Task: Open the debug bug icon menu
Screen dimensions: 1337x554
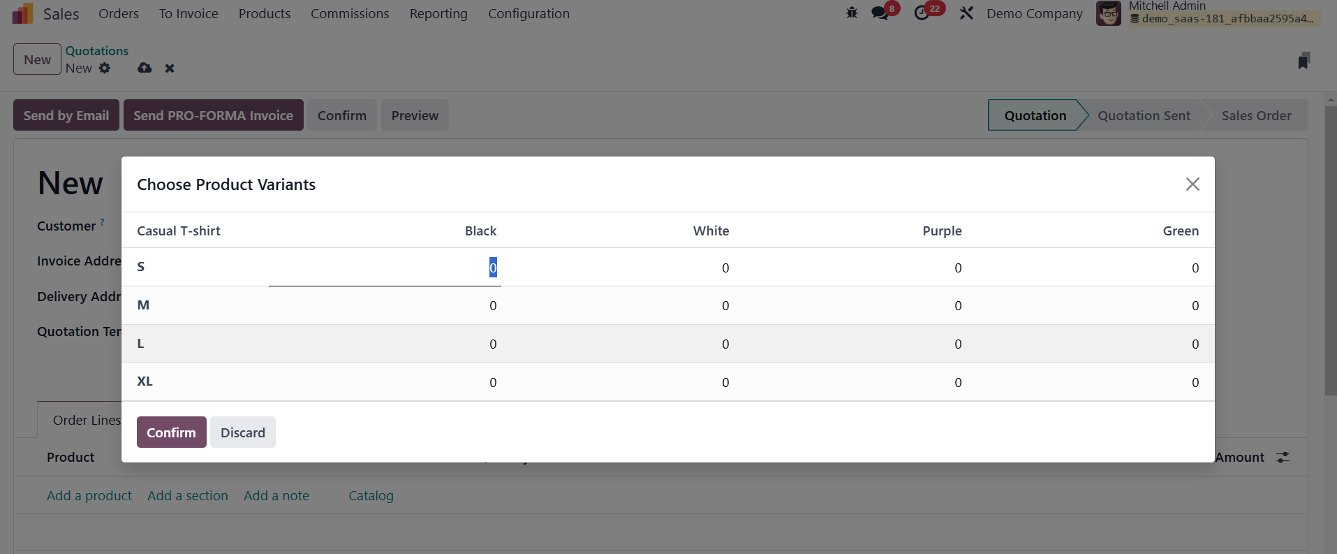Action: pyautogui.click(x=852, y=13)
